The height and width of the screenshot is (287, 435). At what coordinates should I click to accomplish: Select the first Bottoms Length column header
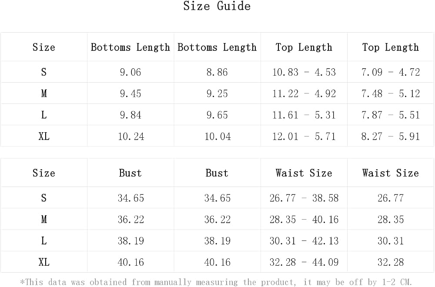pos(130,47)
